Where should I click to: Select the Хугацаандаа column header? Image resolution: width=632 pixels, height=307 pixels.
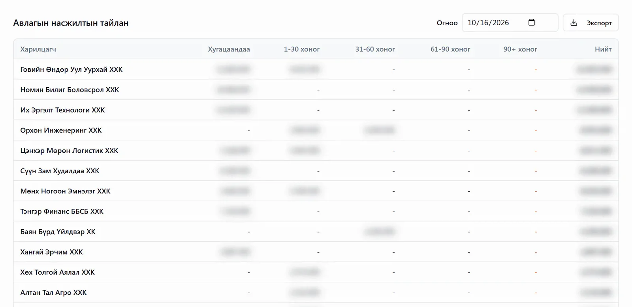[229, 49]
